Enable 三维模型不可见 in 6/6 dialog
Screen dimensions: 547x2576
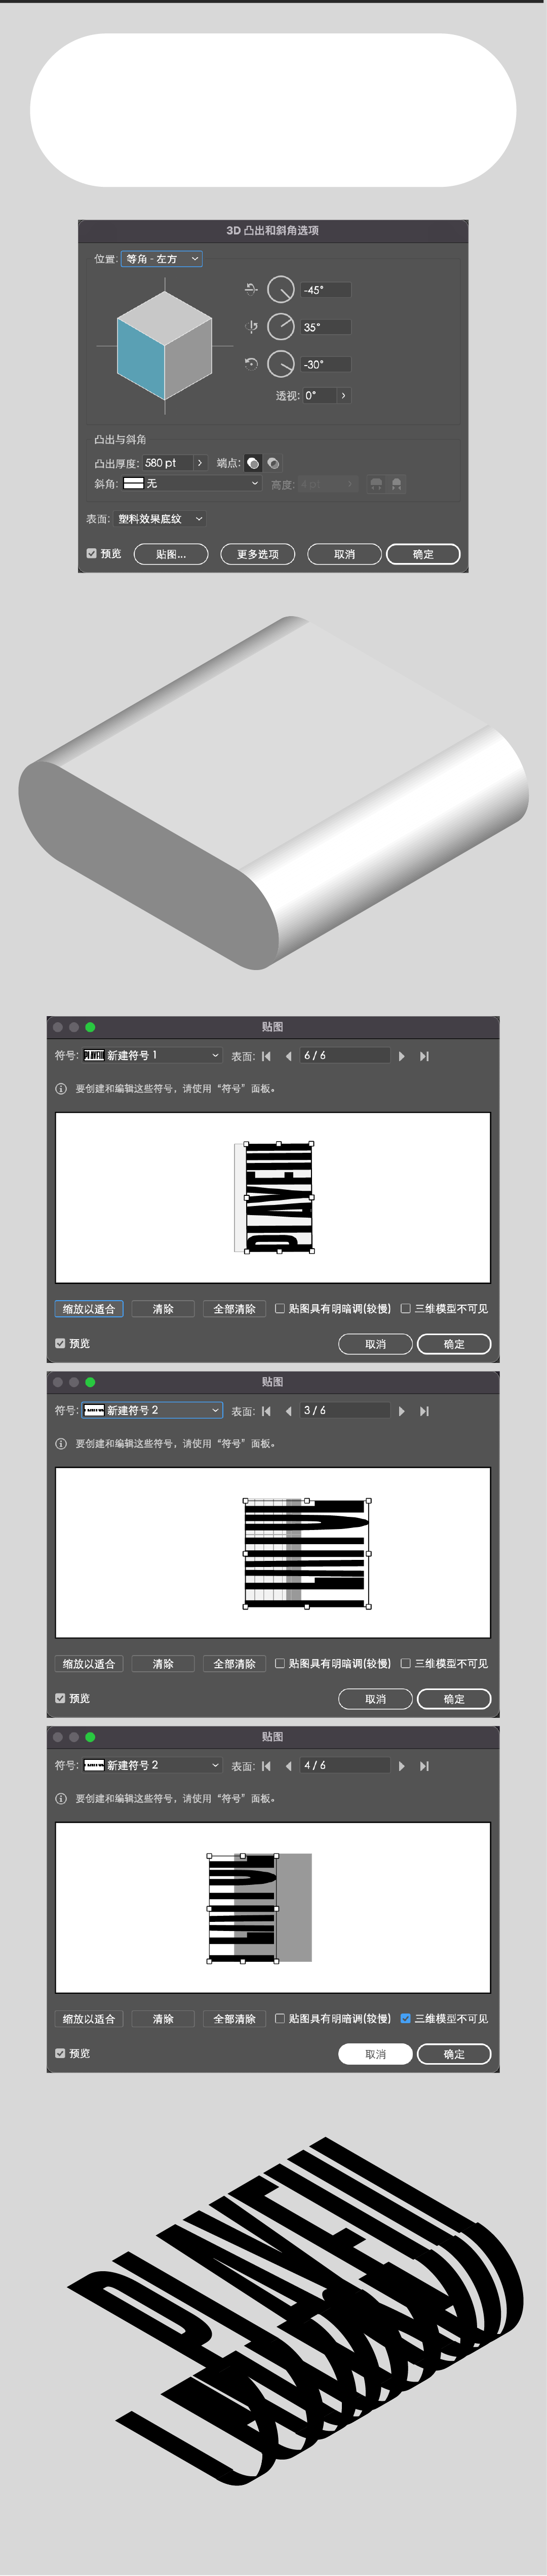[x=405, y=1308]
